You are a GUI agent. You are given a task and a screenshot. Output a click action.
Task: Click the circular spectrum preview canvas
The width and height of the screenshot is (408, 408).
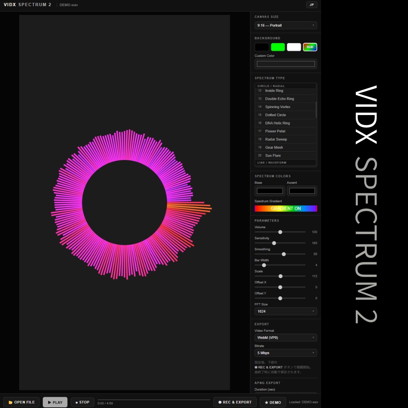pos(124,202)
